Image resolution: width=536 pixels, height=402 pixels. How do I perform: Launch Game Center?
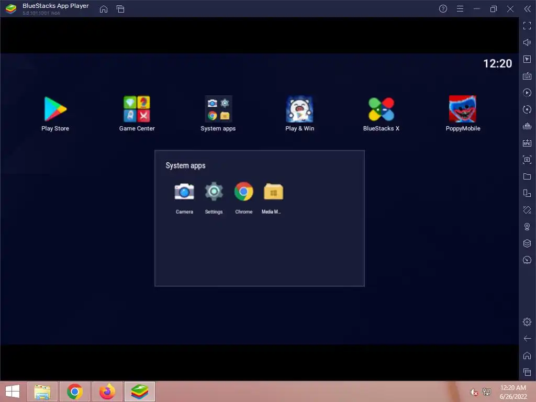pyautogui.click(x=137, y=109)
